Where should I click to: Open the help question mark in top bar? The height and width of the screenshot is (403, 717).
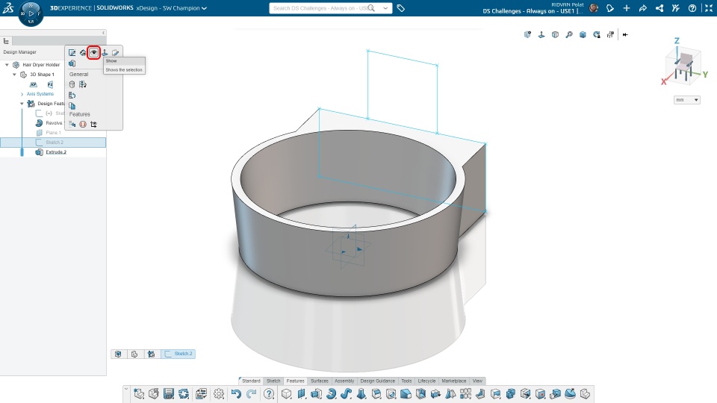click(692, 8)
